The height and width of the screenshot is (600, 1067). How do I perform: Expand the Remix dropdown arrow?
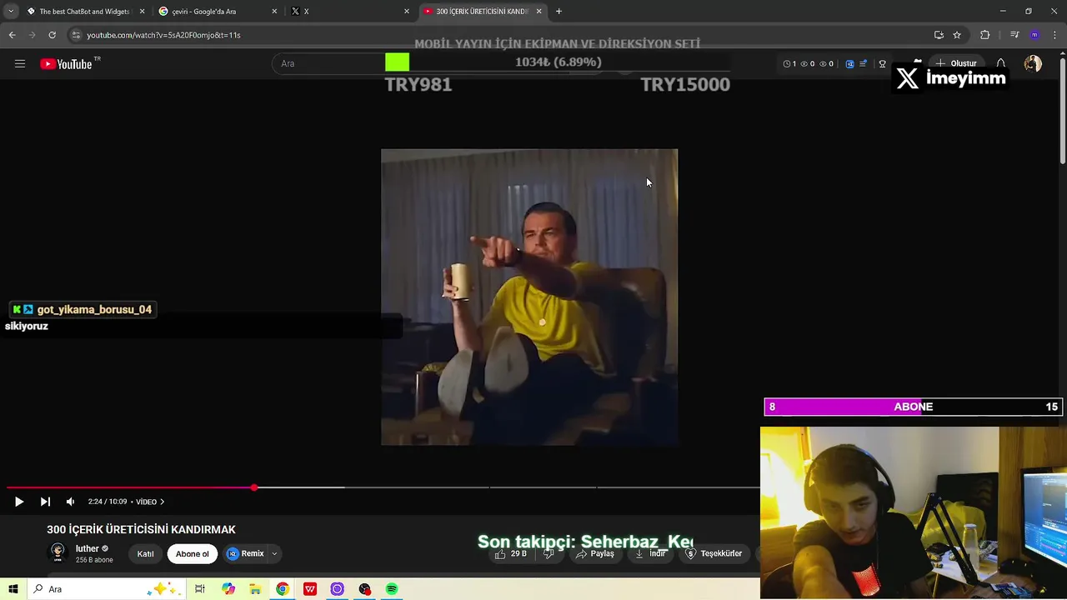click(x=274, y=553)
